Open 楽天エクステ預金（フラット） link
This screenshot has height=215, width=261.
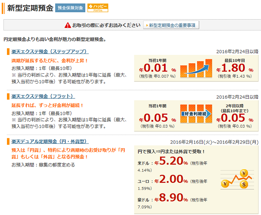tap(43, 96)
